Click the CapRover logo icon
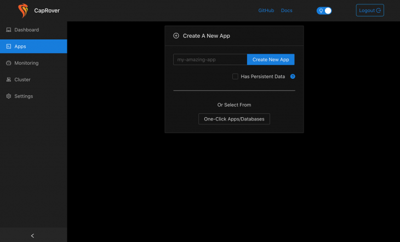The image size is (400, 242). coord(22,10)
